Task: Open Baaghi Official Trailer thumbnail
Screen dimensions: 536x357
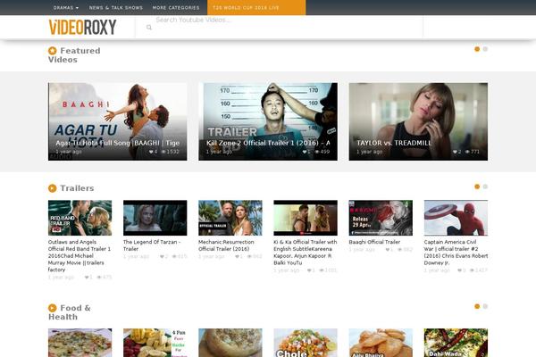Action: tap(381, 218)
